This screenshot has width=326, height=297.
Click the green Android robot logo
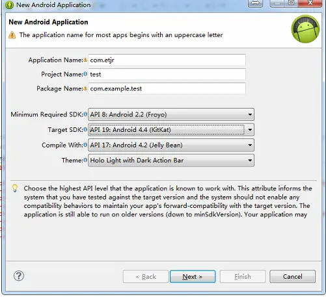pos(305,29)
